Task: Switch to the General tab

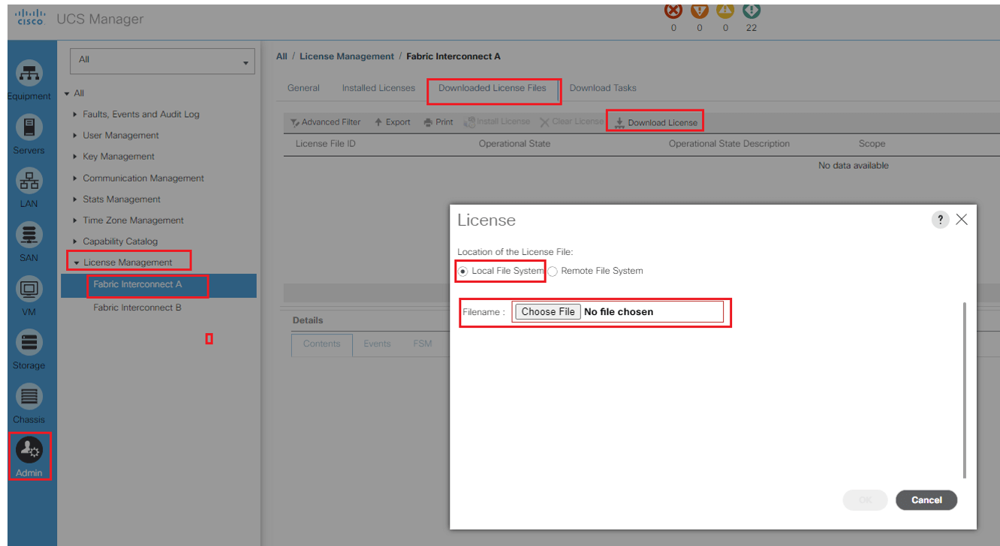Action: [303, 88]
